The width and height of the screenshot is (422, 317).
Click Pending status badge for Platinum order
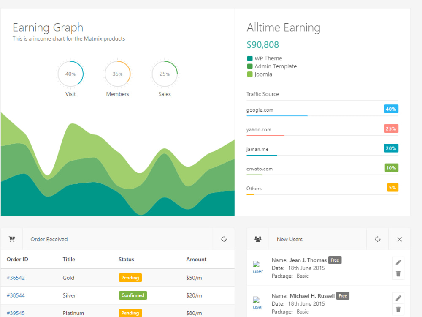[x=130, y=313]
